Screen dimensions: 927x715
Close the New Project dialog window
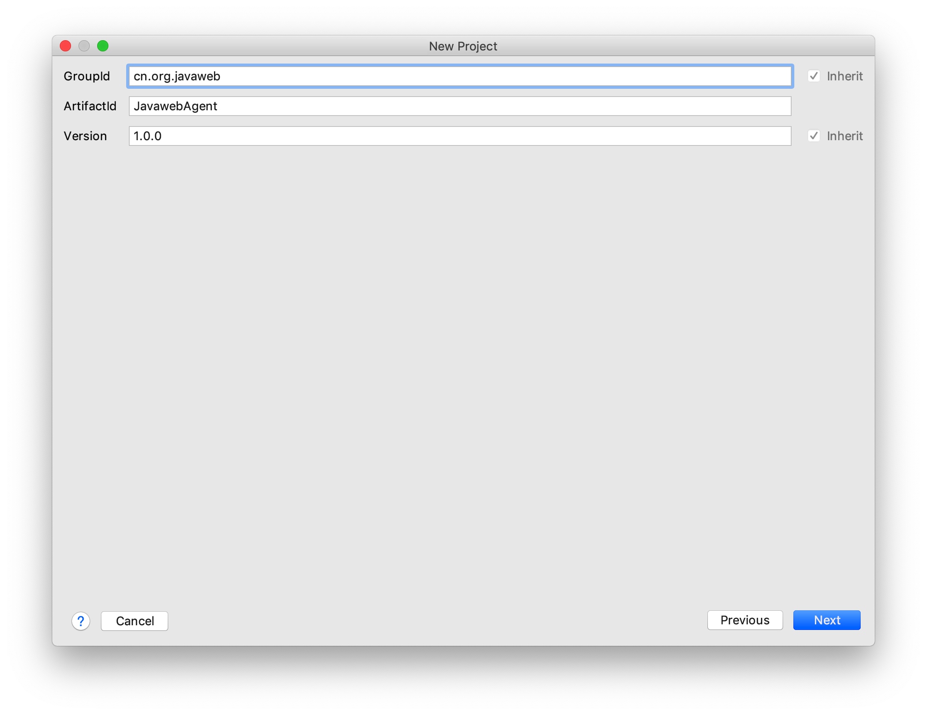click(x=65, y=46)
